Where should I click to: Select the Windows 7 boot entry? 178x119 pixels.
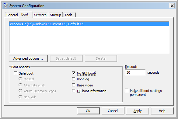pos(89,24)
